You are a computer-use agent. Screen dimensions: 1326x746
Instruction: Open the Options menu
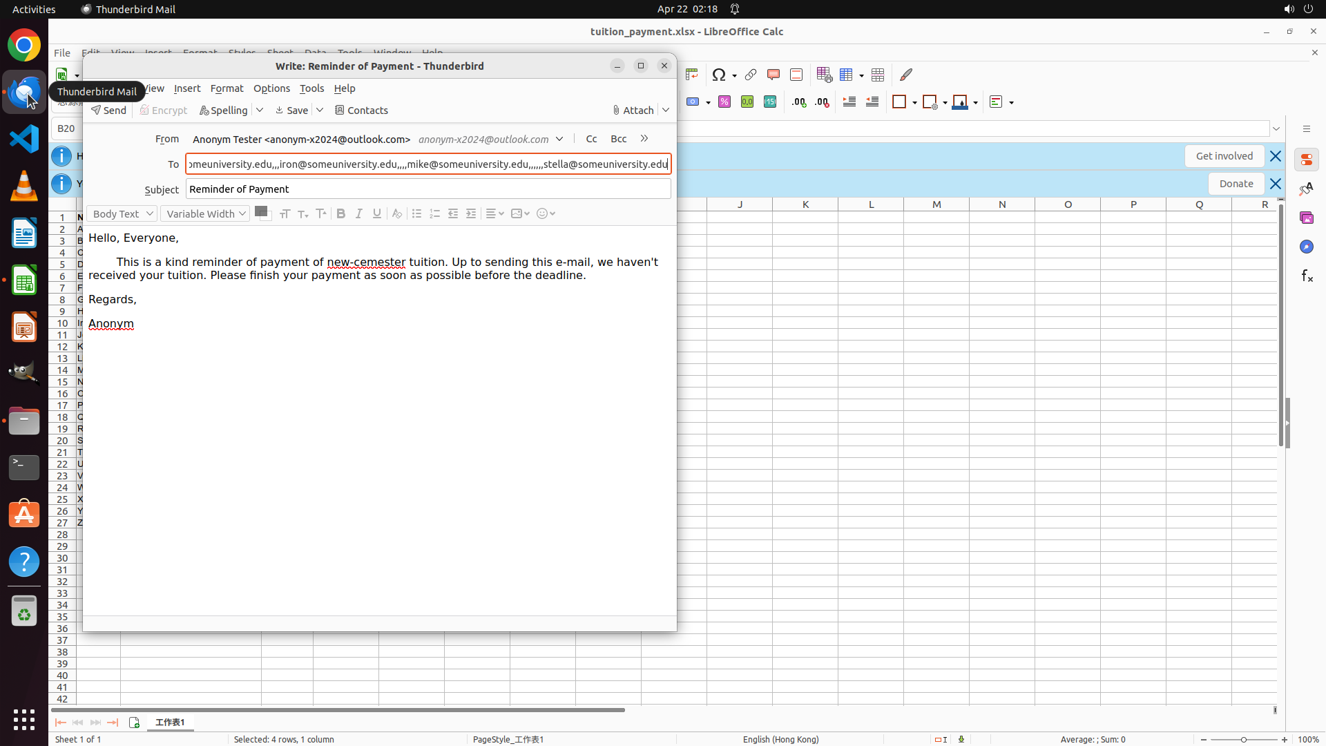tap(271, 88)
